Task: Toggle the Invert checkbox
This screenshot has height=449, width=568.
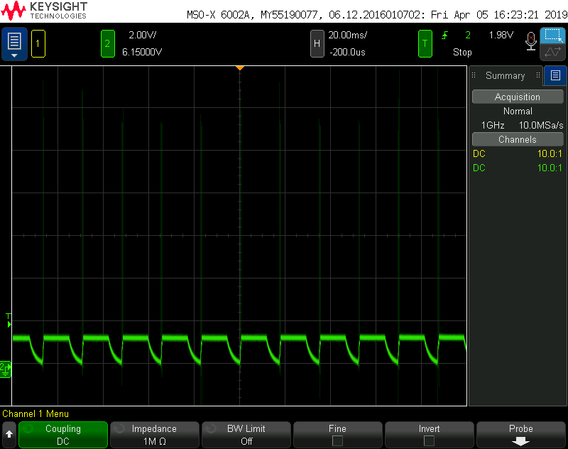Action: tap(430, 441)
